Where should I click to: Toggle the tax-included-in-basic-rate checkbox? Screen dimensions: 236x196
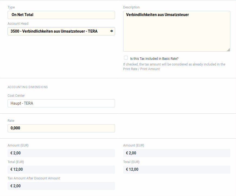coord(126,58)
